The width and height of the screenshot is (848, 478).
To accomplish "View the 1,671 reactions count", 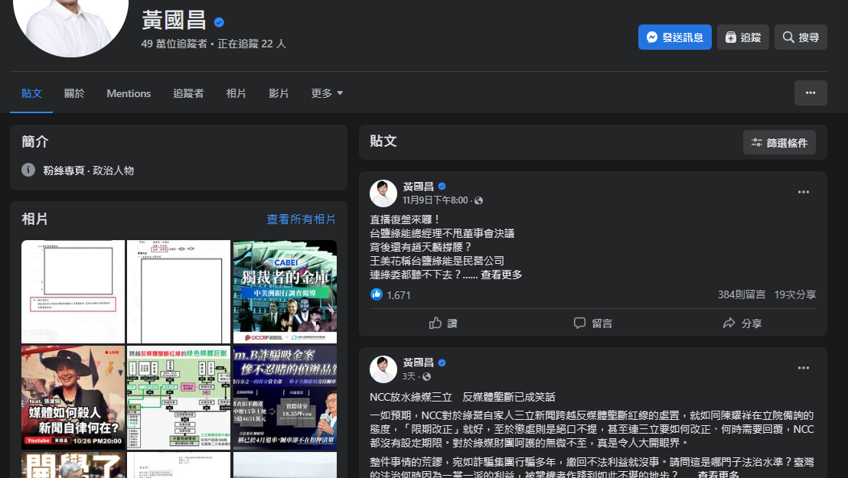I will 399,295.
